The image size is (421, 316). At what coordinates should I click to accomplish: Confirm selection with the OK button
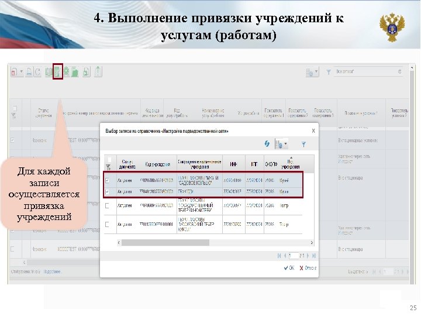tap(289, 268)
